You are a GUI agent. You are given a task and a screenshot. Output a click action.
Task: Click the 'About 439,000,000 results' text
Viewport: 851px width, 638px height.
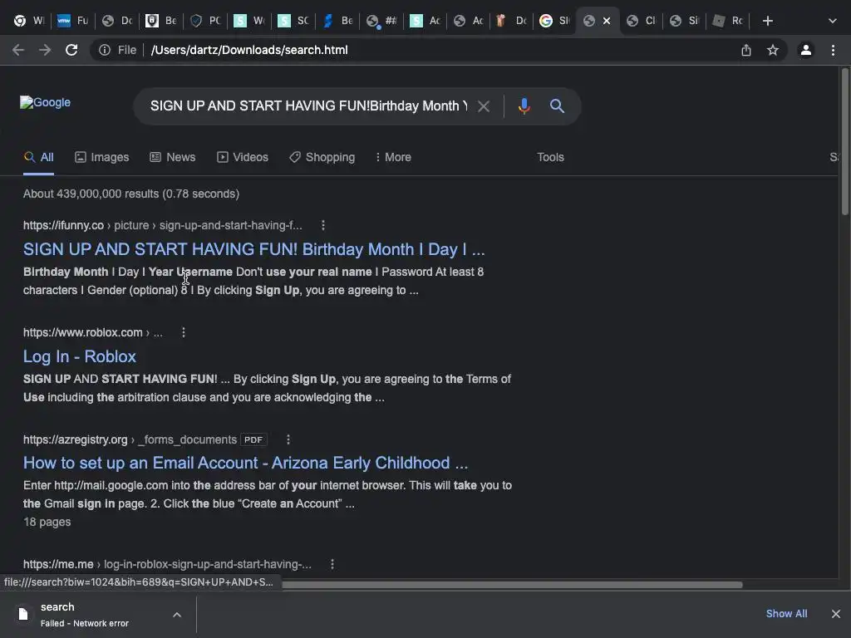coord(131,194)
